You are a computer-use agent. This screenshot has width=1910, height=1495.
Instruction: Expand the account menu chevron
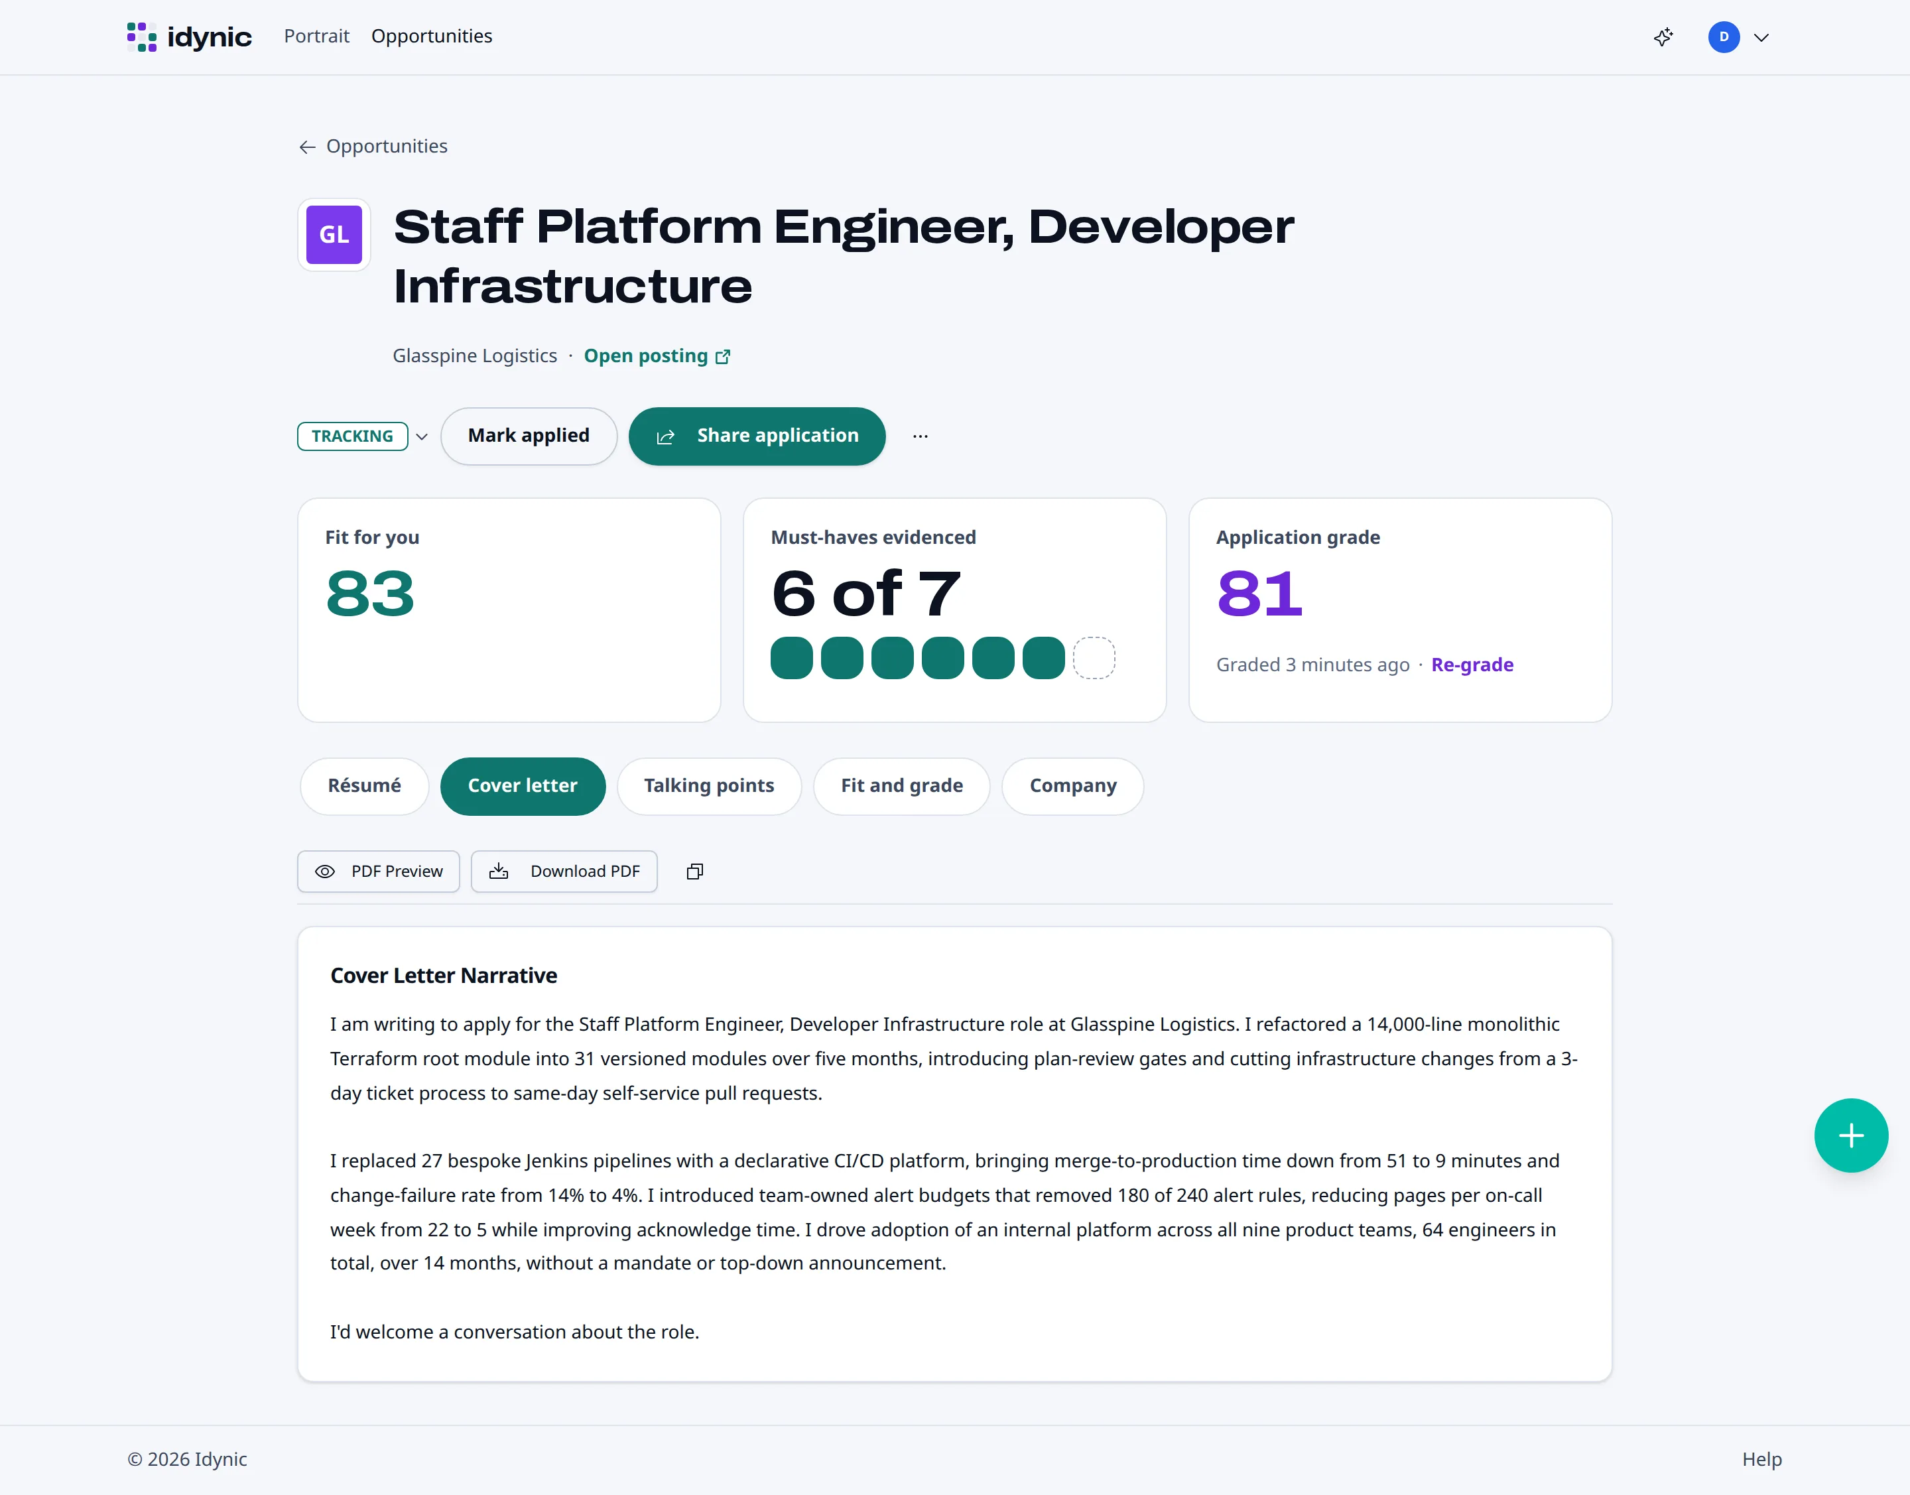click(x=1762, y=38)
